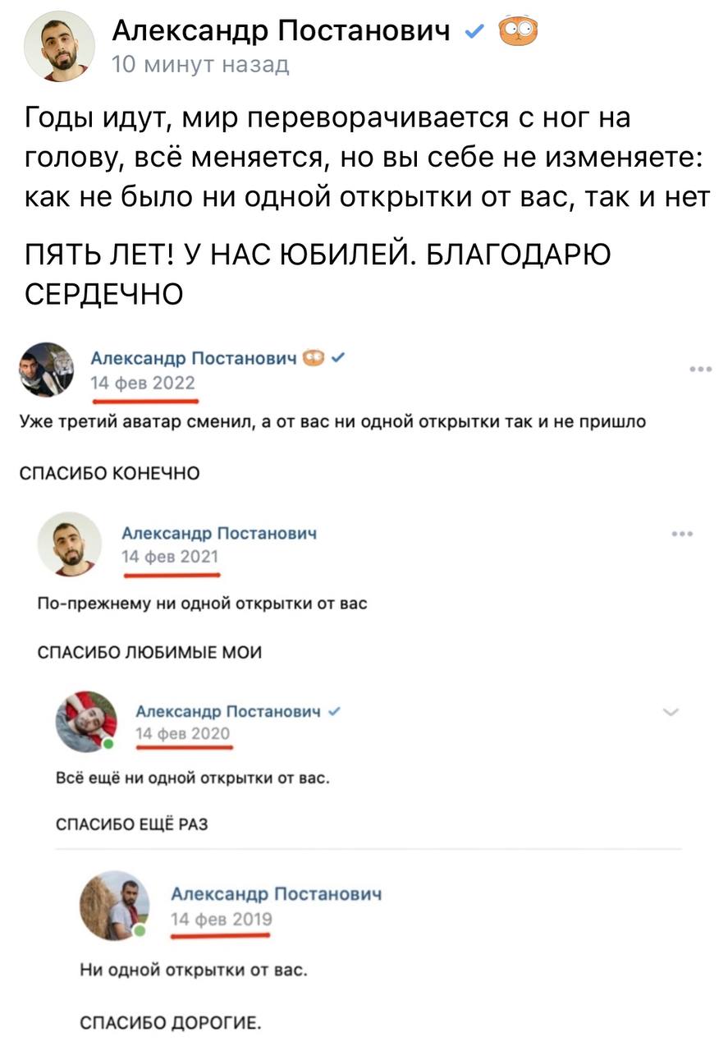The width and height of the screenshot is (728, 1051).
Task: Click the avatar on the 14 фев 2020 post
Action: (x=85, y=721)
